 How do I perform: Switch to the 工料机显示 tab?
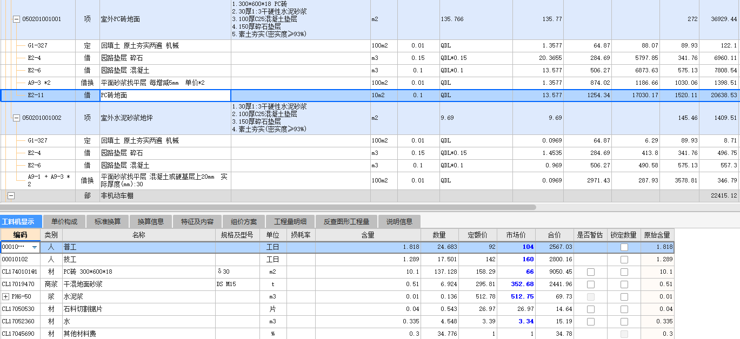point(20,221)
